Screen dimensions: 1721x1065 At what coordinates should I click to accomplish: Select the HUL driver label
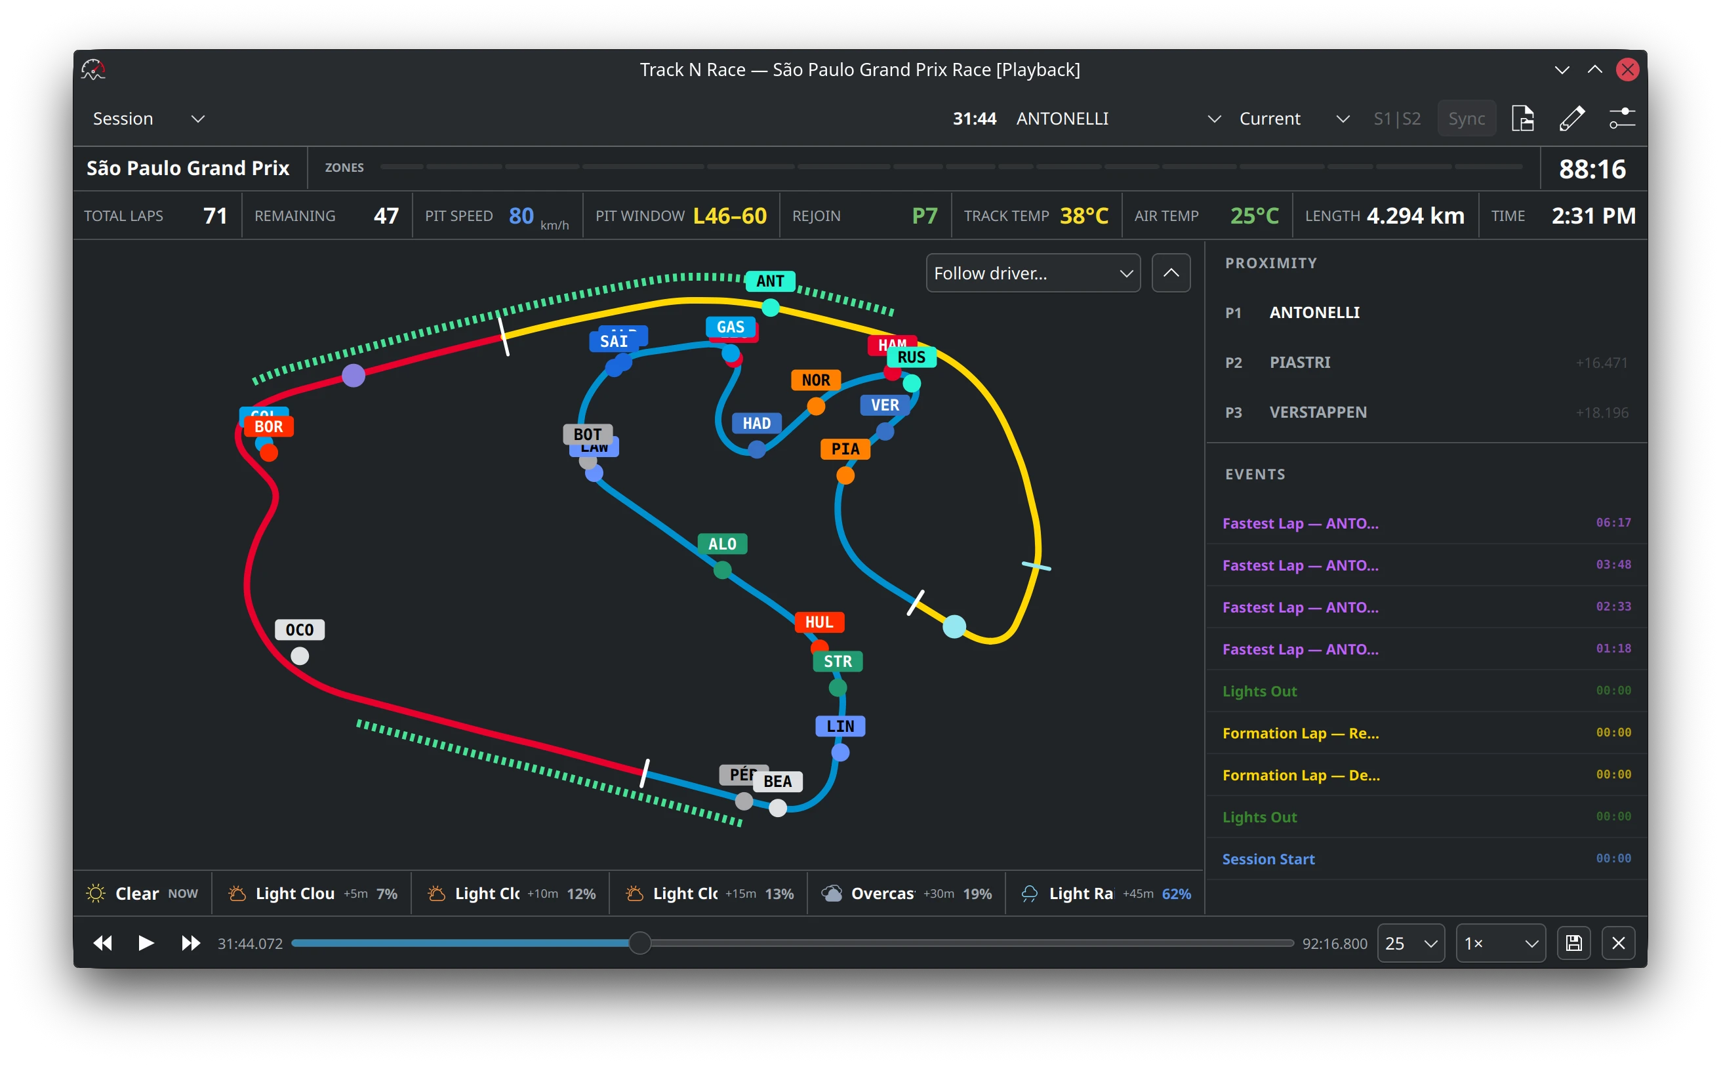819,622
